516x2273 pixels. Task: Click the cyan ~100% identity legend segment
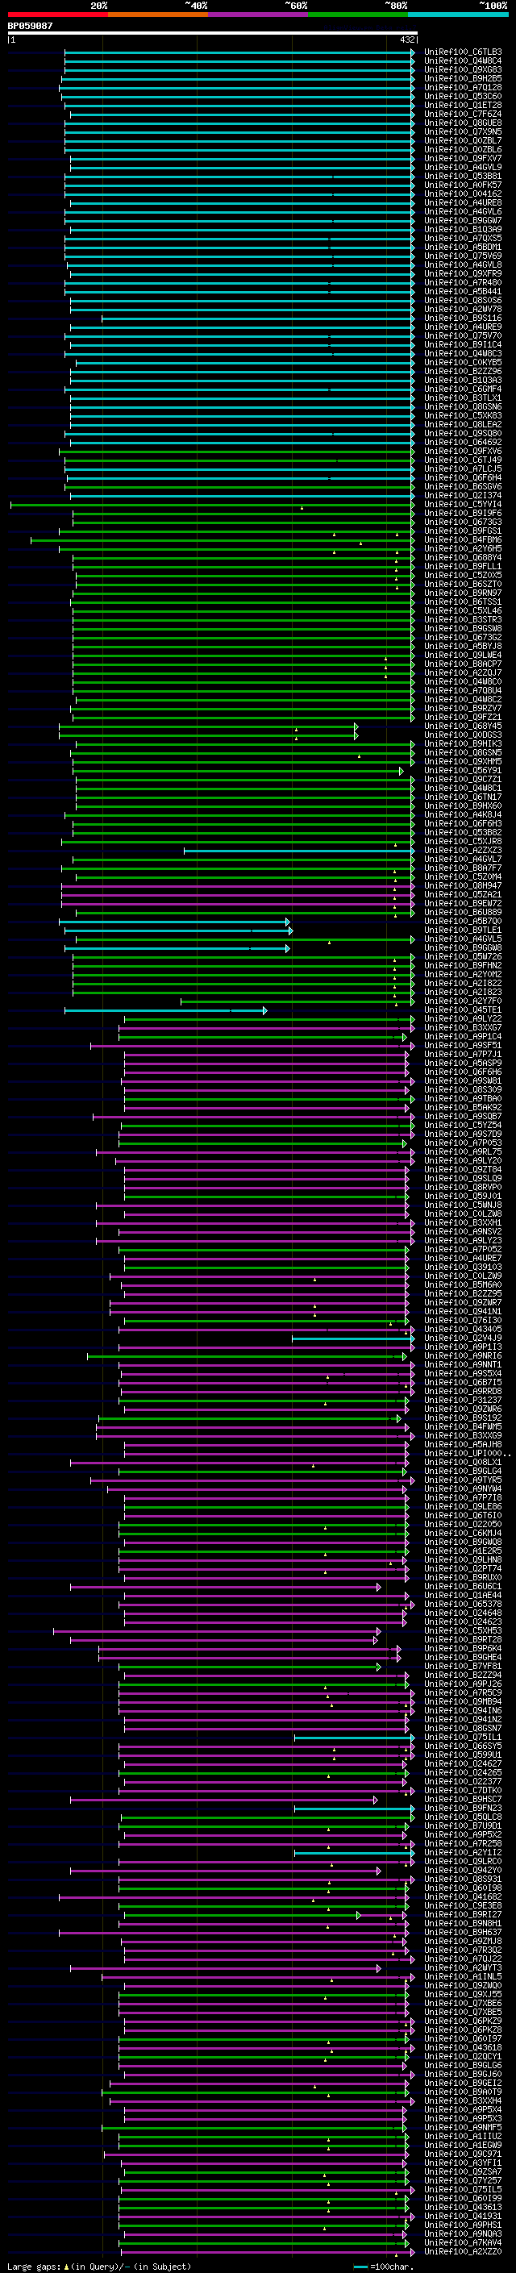458,15
